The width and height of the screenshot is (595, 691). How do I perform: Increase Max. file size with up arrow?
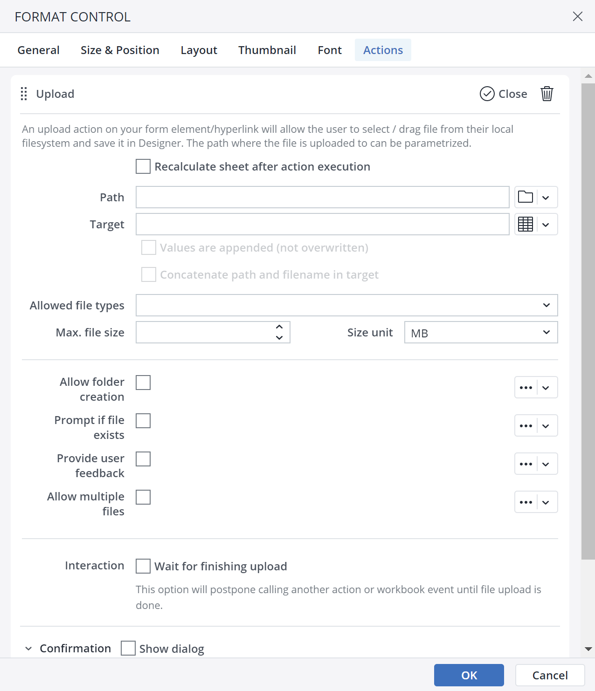pyautogui.click(x=279, y=327)
